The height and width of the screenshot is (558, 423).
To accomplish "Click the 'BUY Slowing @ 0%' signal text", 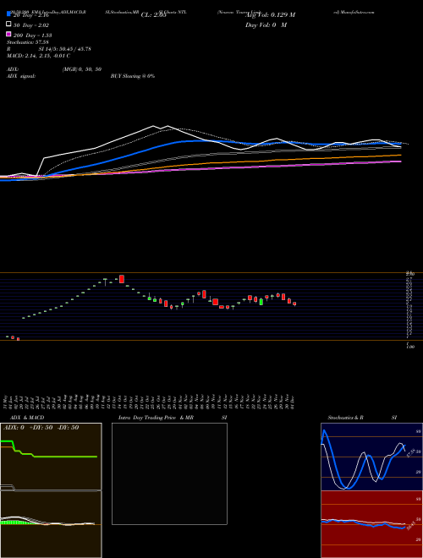I will click(133, 76).
